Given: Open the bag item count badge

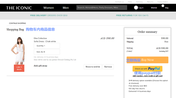Looking at the screenshot, I should pos(163,6).
